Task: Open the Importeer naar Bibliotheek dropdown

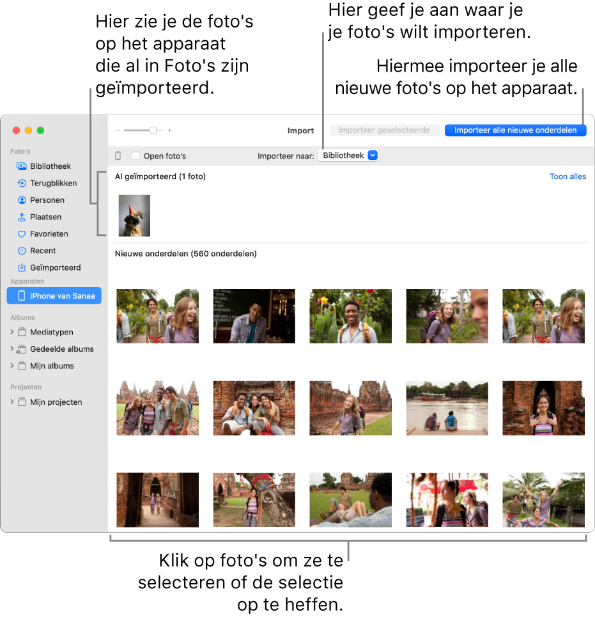Action: click(x=348, y=155)
